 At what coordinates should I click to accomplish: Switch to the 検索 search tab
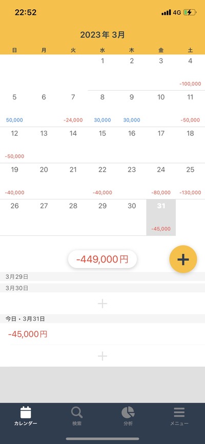(77, 416)
